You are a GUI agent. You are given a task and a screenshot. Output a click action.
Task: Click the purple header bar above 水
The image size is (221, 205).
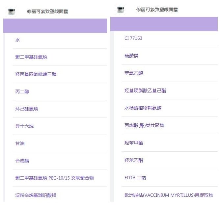55,26
